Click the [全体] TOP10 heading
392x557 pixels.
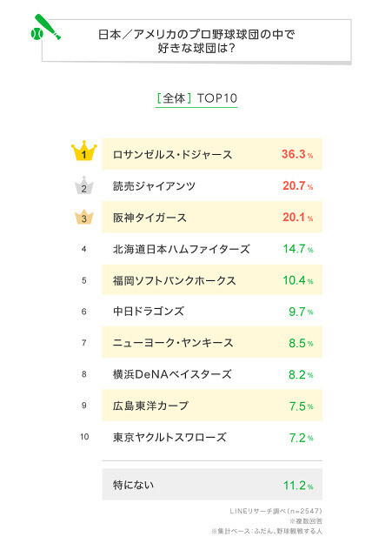pyautogui.click(x=196, y=98)
